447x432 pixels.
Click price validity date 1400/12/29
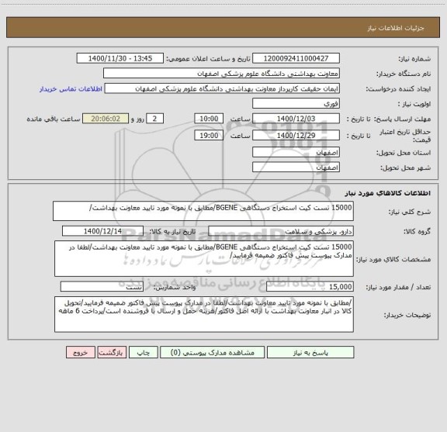point(296,136)
